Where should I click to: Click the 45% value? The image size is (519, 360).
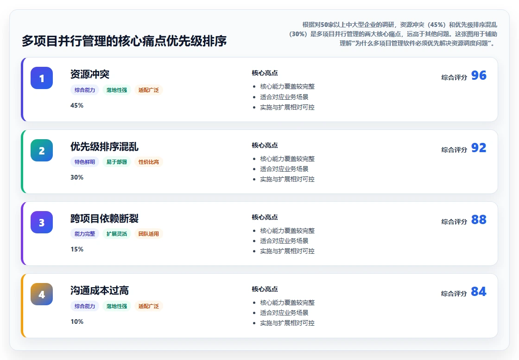tap(77, 105)
